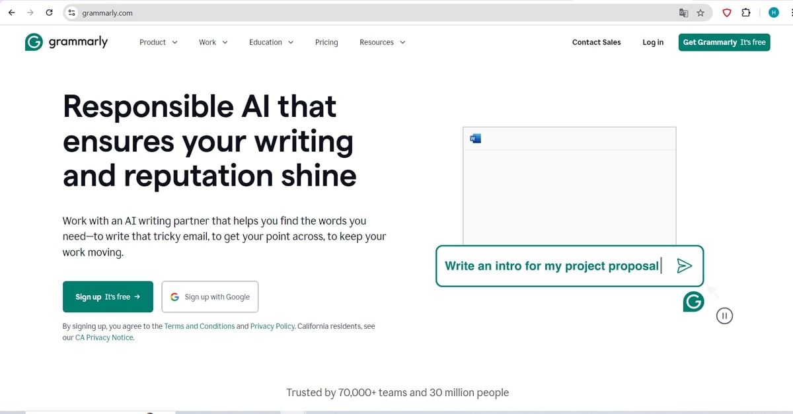Expand the Product dropdown menu
793x414 pixels.
point(159,42)
